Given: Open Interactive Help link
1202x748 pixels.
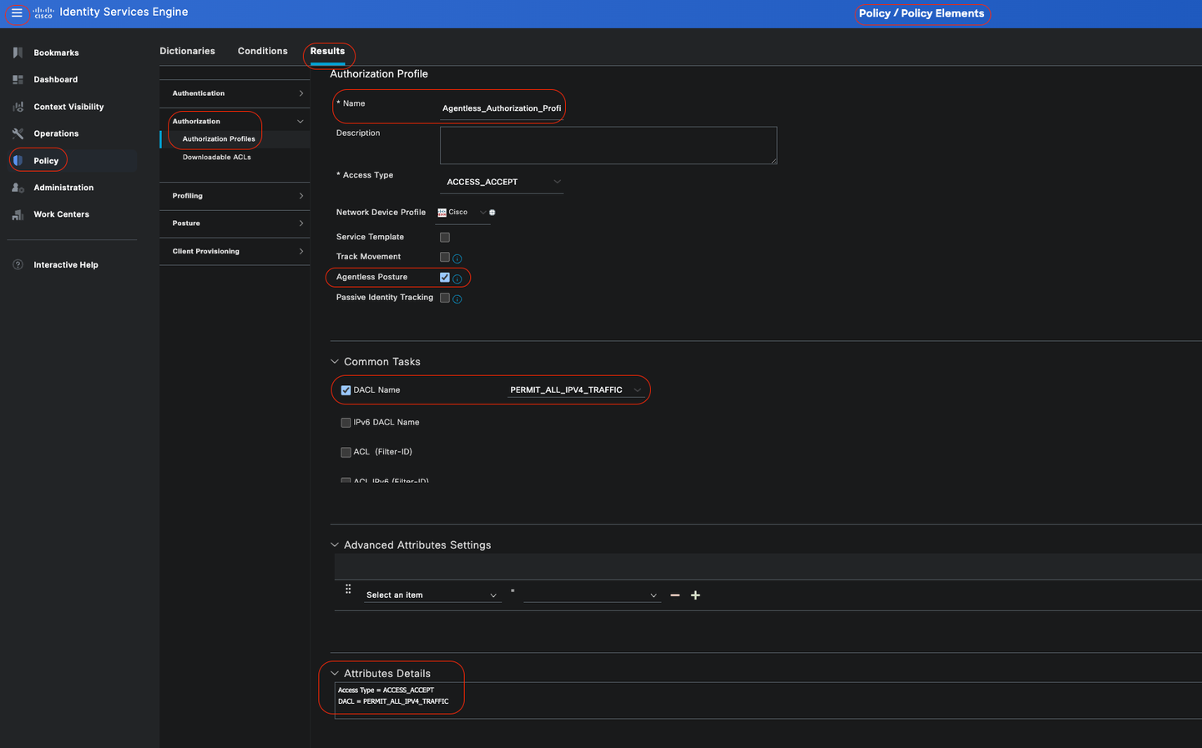Looking at the screenshot, I should (66, 265).
